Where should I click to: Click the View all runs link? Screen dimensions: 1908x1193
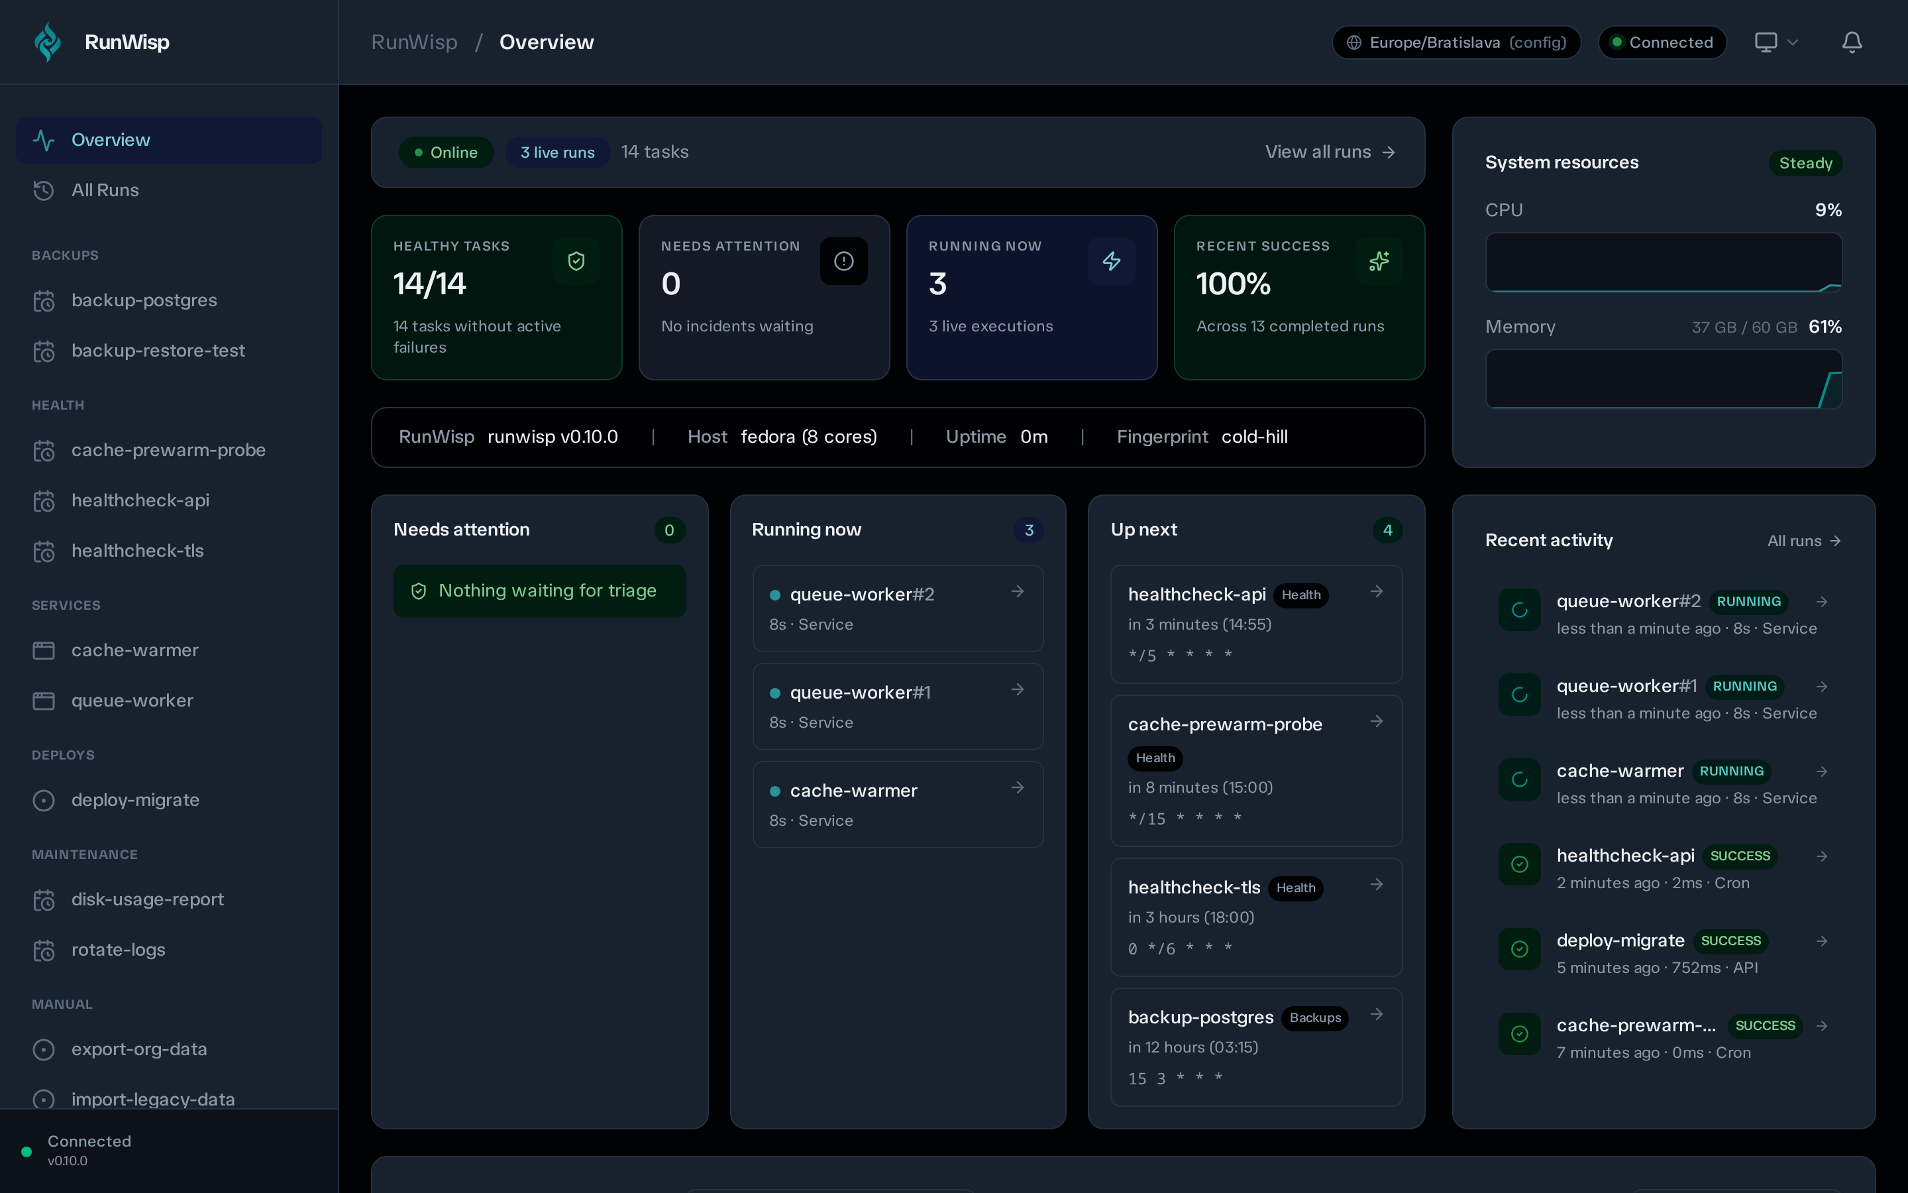click(x=1330, y=152)
